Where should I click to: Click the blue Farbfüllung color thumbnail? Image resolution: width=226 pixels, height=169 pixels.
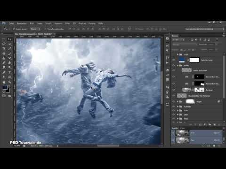(182, 60)
